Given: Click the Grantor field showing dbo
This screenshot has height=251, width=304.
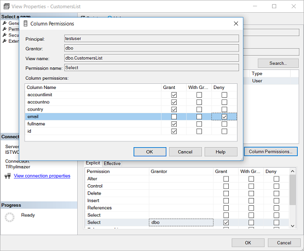Looking at the screenshot, I should coord(151,48).
